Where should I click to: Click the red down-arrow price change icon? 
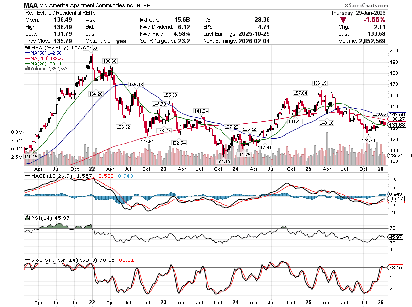[343, 20]
